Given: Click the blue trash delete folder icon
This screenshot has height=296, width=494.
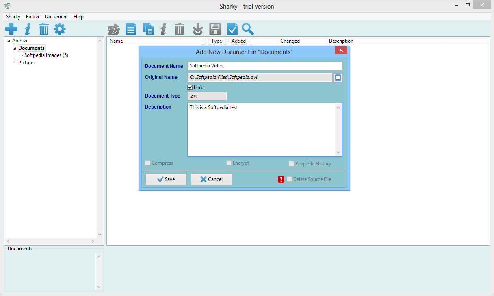Looking at the screenshot, I should (x=44, y=29).
